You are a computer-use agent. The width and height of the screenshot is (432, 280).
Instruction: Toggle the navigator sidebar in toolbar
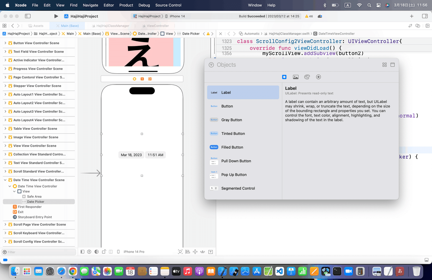[28, 16]
